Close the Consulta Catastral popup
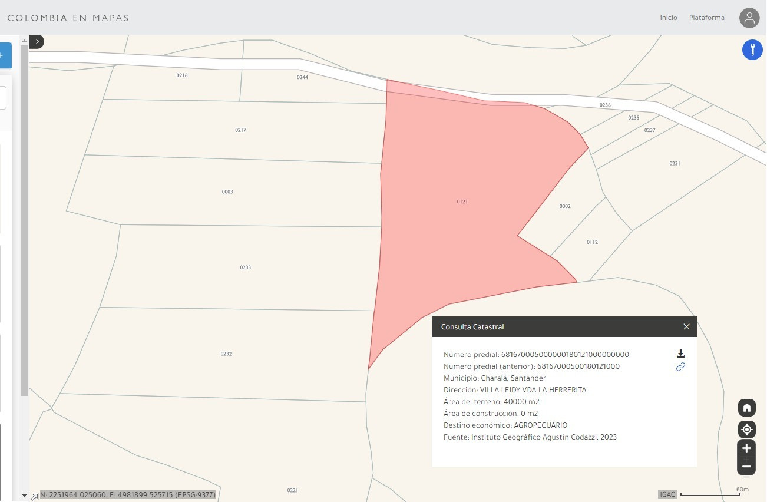 click(x=686, y=326)
